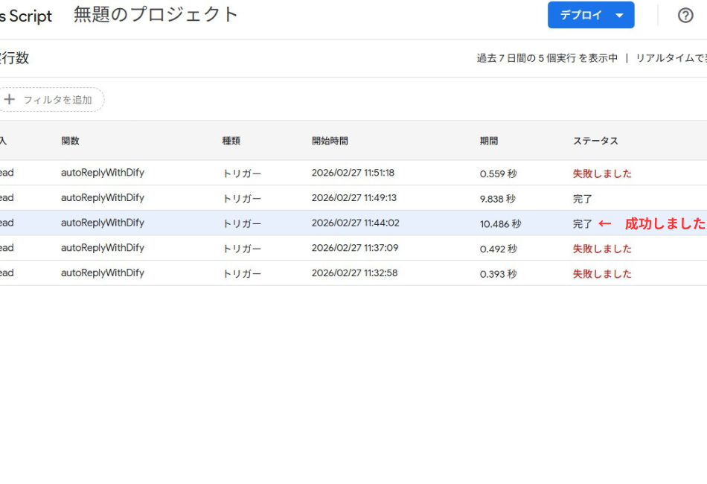Viewport: 707px width, 484px height.
Task: Toggle the リアルタイム option at top right
Action: (x=670, y=58)
